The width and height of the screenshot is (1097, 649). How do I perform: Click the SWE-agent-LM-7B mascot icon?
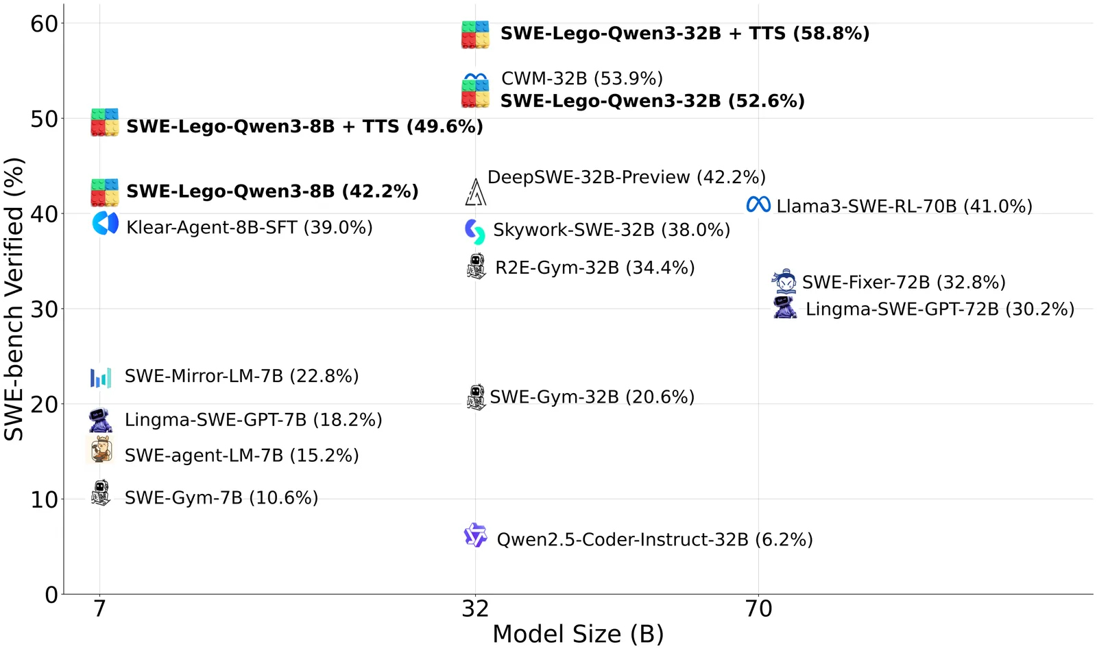click(x=101, y=450)
